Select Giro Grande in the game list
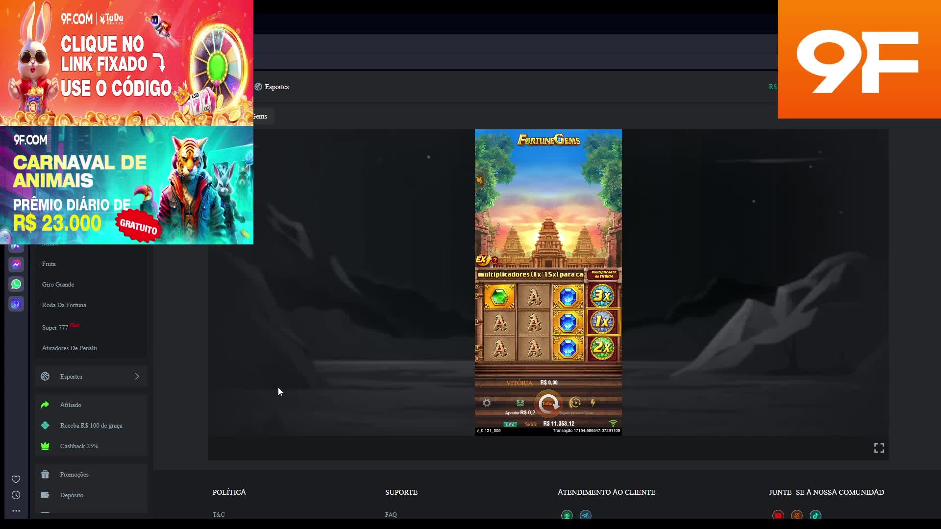Viewport: 941px width, 529px height. pyautogui.click(x=58, y=285)
